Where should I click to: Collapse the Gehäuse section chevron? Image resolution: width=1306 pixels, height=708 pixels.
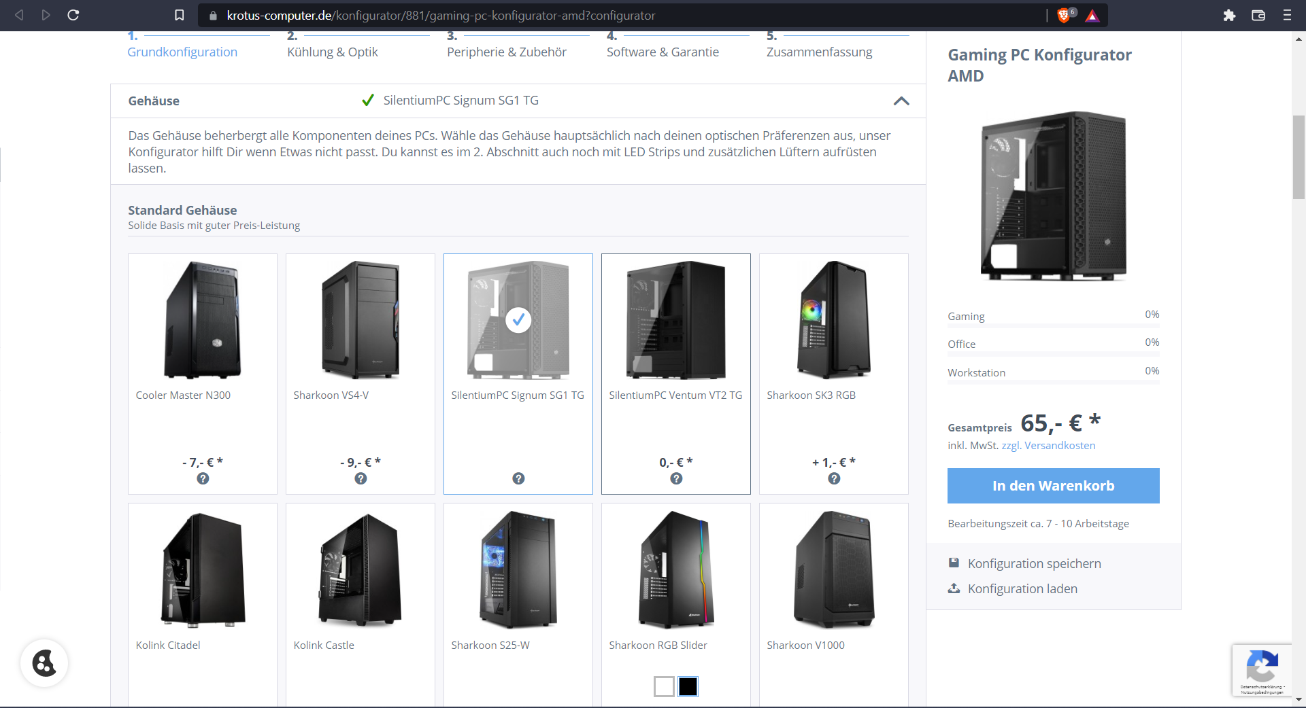[901, 101]
